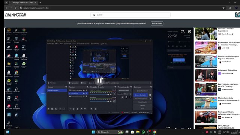
Task: Reload the Dailymotion page
Action: [x=15, y=8]
